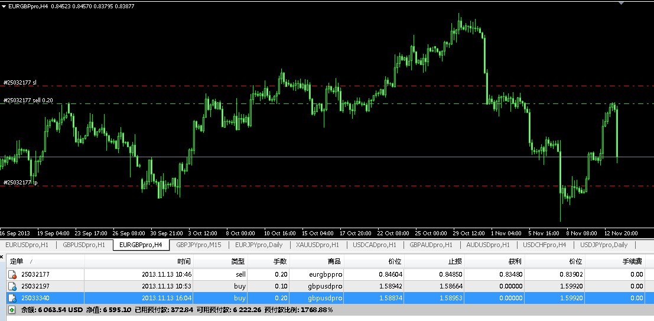Image resolution: width=654 pixels, height=321 pixels.
Task: Sort orders by the 商品 column header
Action: click(x=317, y=261)
